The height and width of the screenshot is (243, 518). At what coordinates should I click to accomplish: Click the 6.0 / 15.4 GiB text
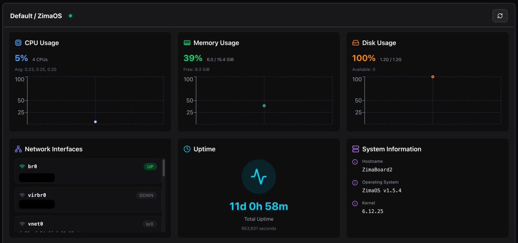(220, 60)
